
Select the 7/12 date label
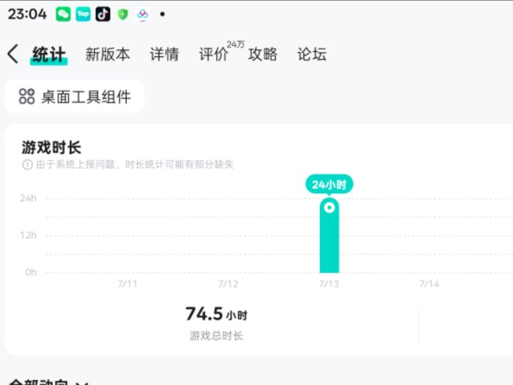(x=229, y=284)
